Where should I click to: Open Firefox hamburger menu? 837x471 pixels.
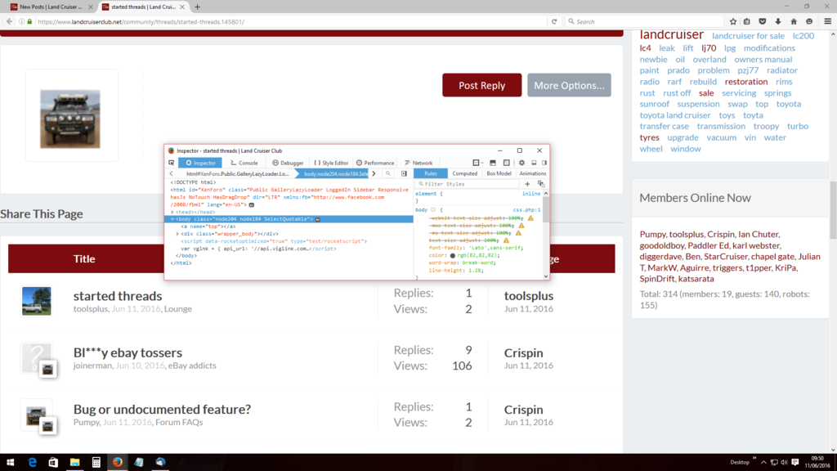click(x=827, y=21)
